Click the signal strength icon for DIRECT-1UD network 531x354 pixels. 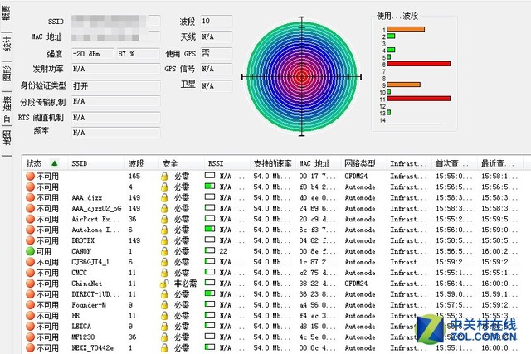pyautogui.click(x=210, y=293)
